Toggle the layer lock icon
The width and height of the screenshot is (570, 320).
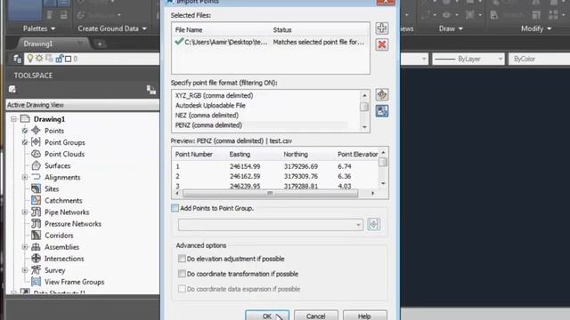point(60,59)
